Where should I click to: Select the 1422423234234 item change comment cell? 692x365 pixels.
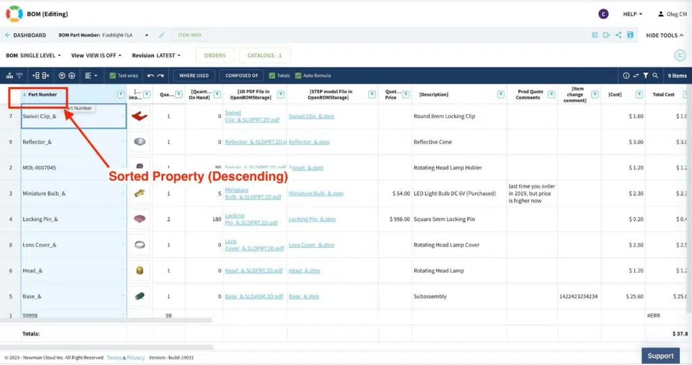(578, 297)
